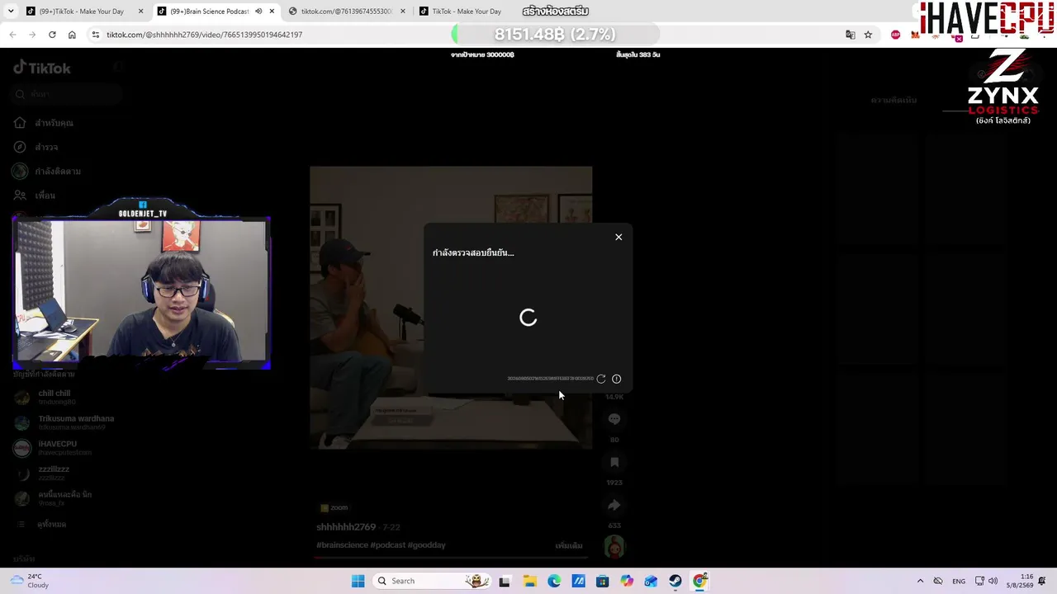Open the chill chill followed account
1057x594 pixels.
(56, 398)
